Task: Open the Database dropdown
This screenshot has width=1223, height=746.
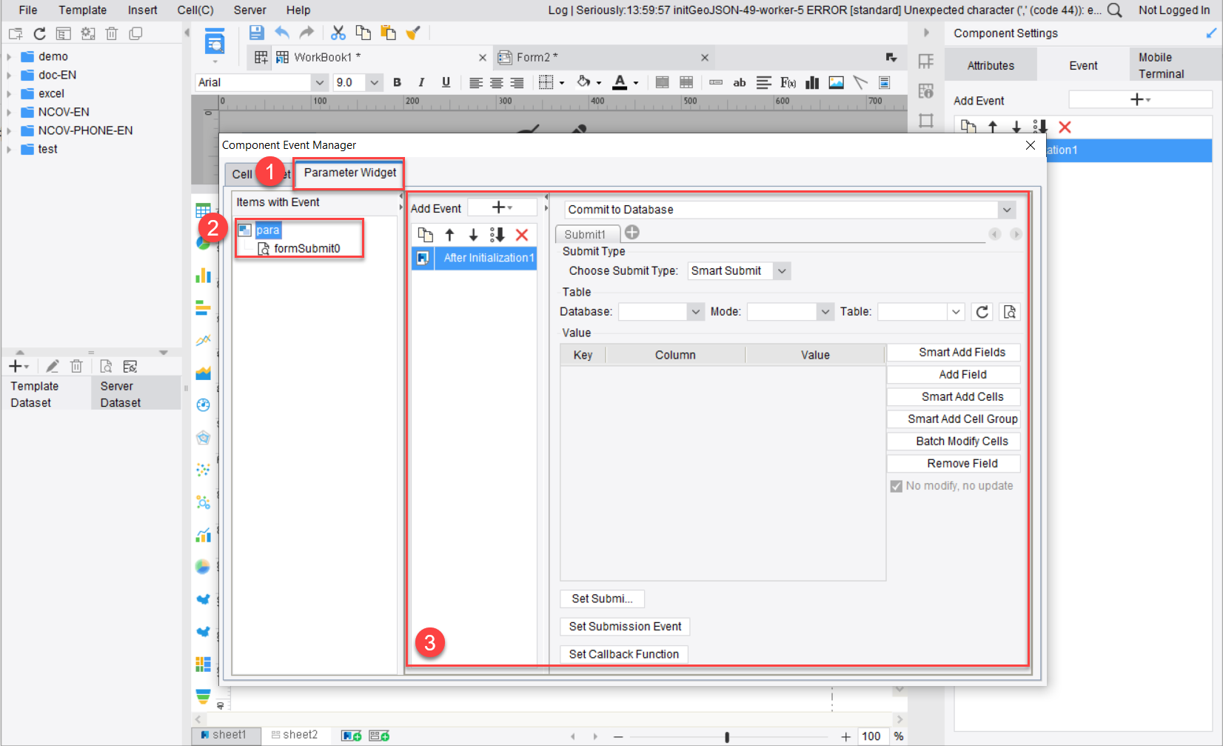Action: point(695,312)
